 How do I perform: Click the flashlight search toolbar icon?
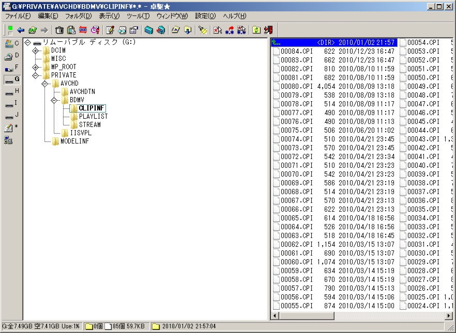(x=203, y=30)
